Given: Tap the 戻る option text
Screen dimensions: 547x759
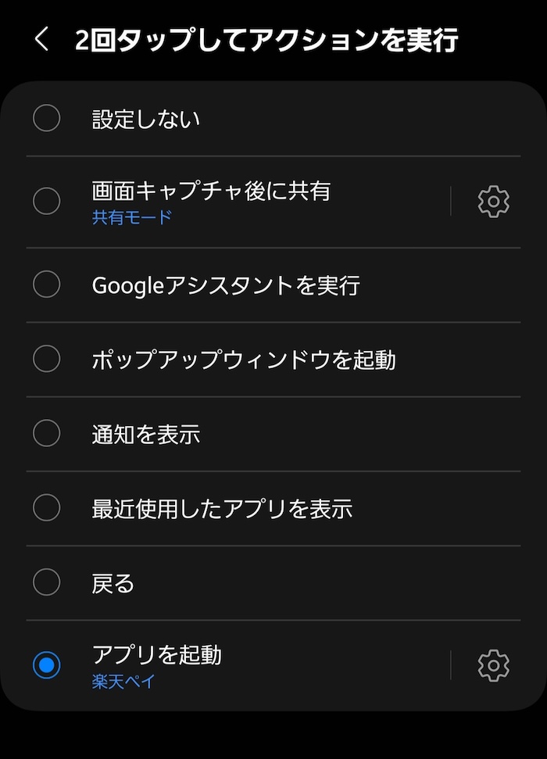Looking at the screenshot, I should point(113,583).
